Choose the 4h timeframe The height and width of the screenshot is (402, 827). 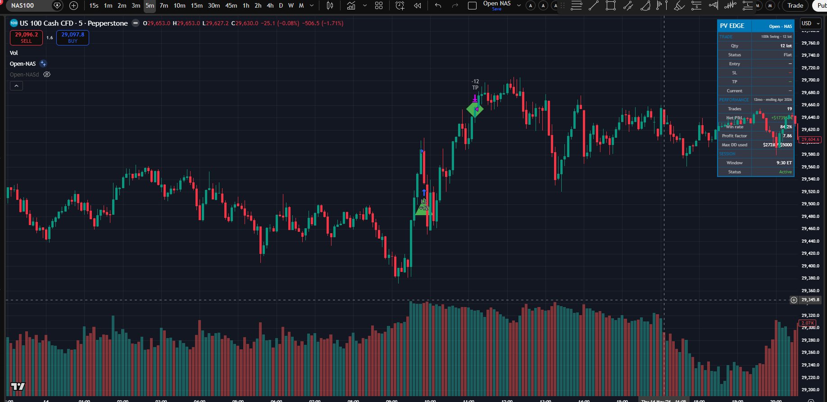tap(270, 5)
